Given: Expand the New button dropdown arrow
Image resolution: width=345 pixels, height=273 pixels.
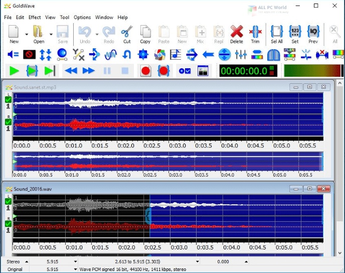Looking at the screenshot, I should click(x=27, y=34).
